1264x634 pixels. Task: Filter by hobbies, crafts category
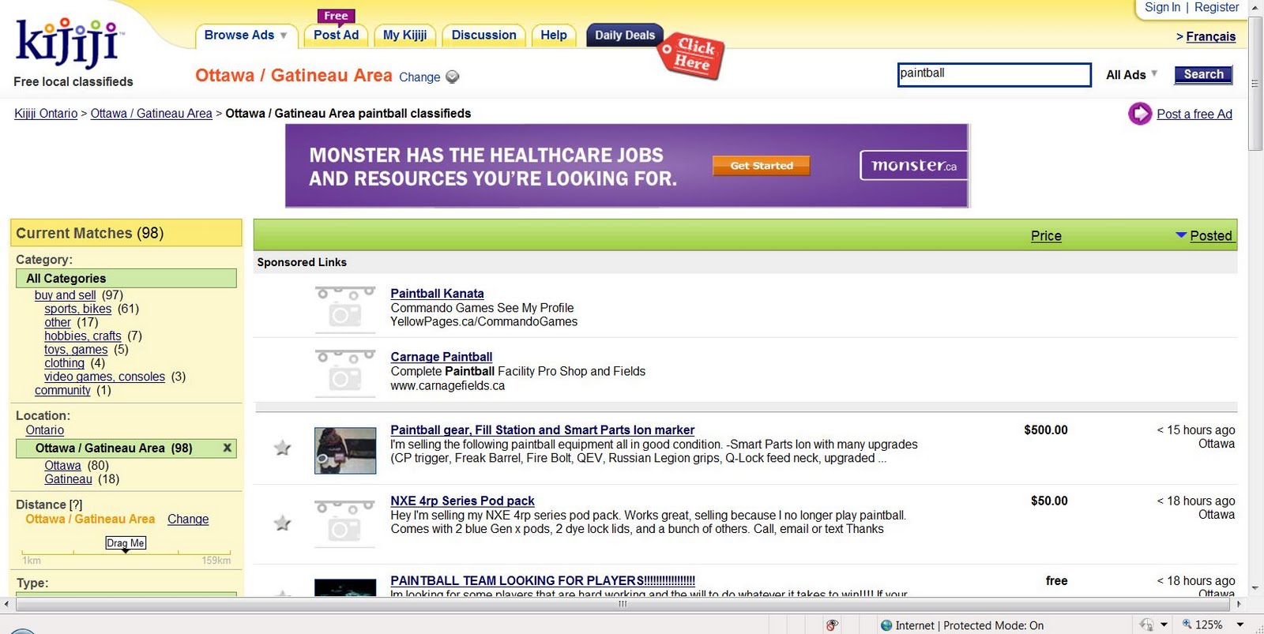83,336
